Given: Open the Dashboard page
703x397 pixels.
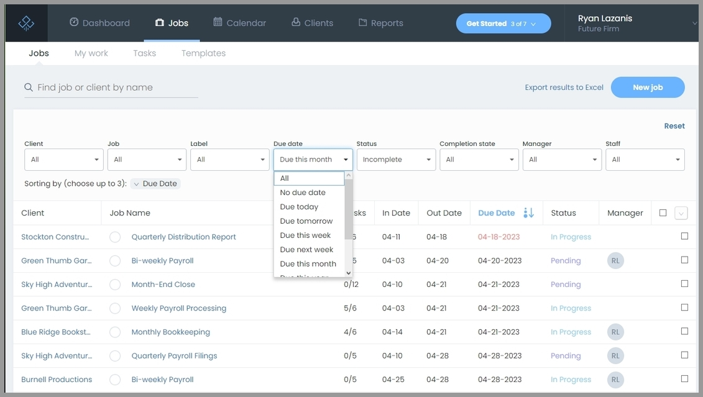Looking at the screenshot, I should (x=99, y=23).
